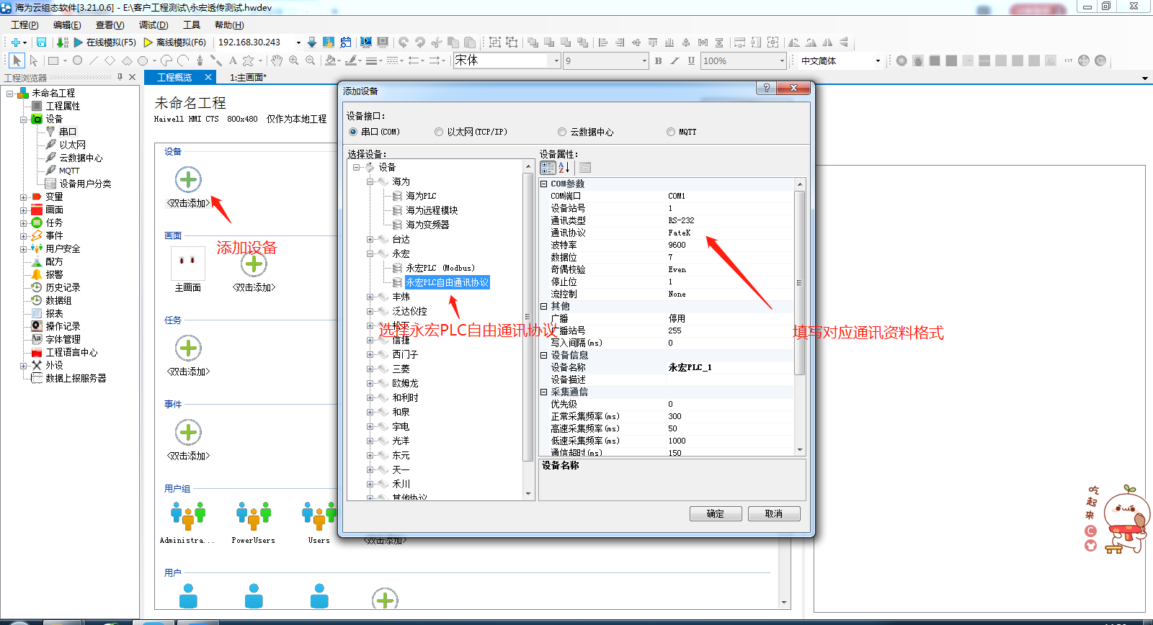Select the arrow pointer tool

(17, 60)
